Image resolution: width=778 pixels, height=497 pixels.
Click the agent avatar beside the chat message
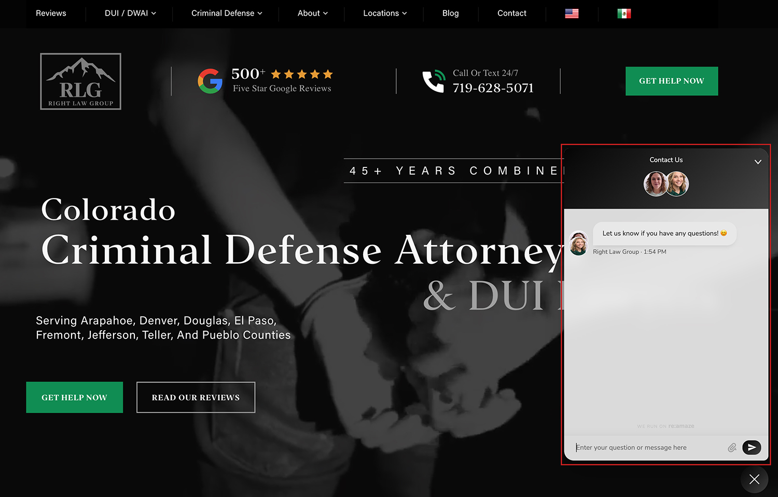pos(578,244)
